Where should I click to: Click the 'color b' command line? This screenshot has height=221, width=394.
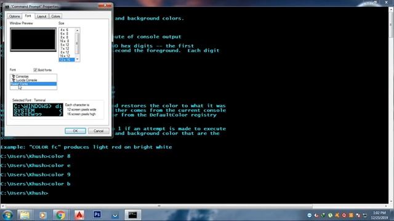36,184
